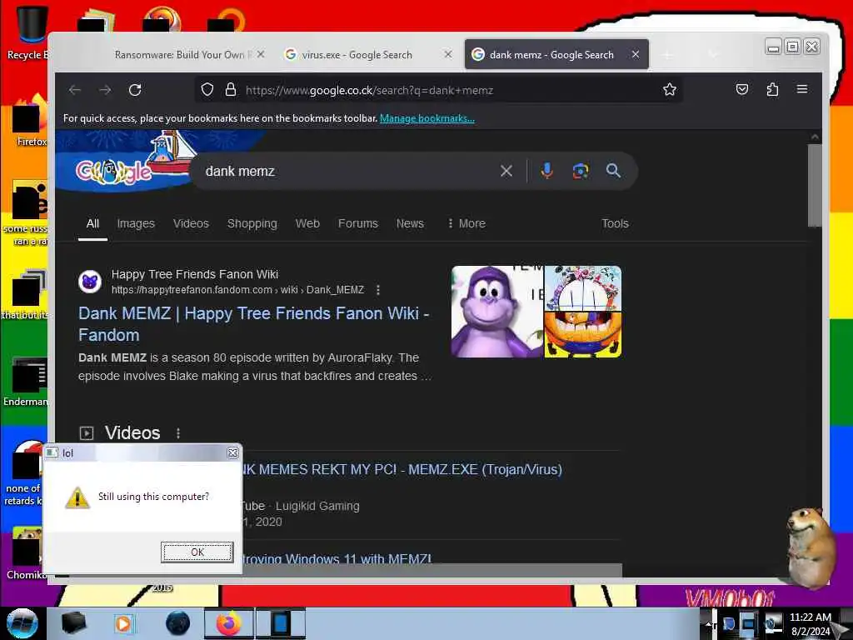Close the Ransomware tab
853x640 pixels.
click(261, 54)
